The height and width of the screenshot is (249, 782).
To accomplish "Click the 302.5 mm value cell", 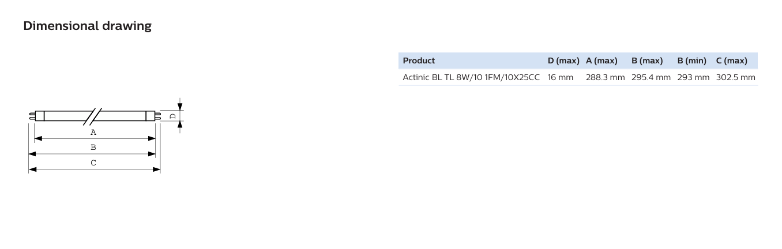I will [x=736, y=77].
